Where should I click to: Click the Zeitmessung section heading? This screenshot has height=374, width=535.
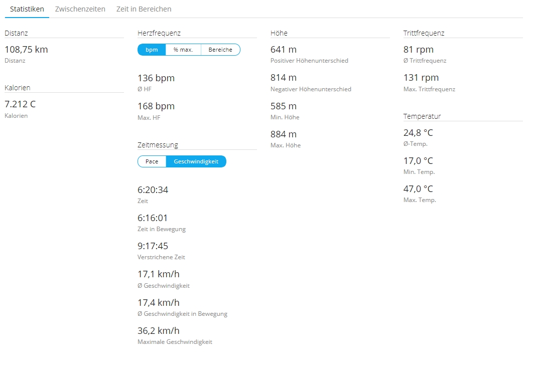coord(158,145)
